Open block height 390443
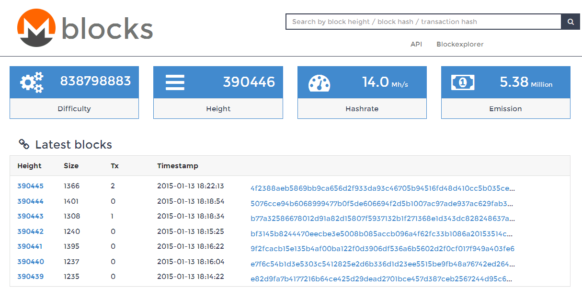 (x=31, y=216)
